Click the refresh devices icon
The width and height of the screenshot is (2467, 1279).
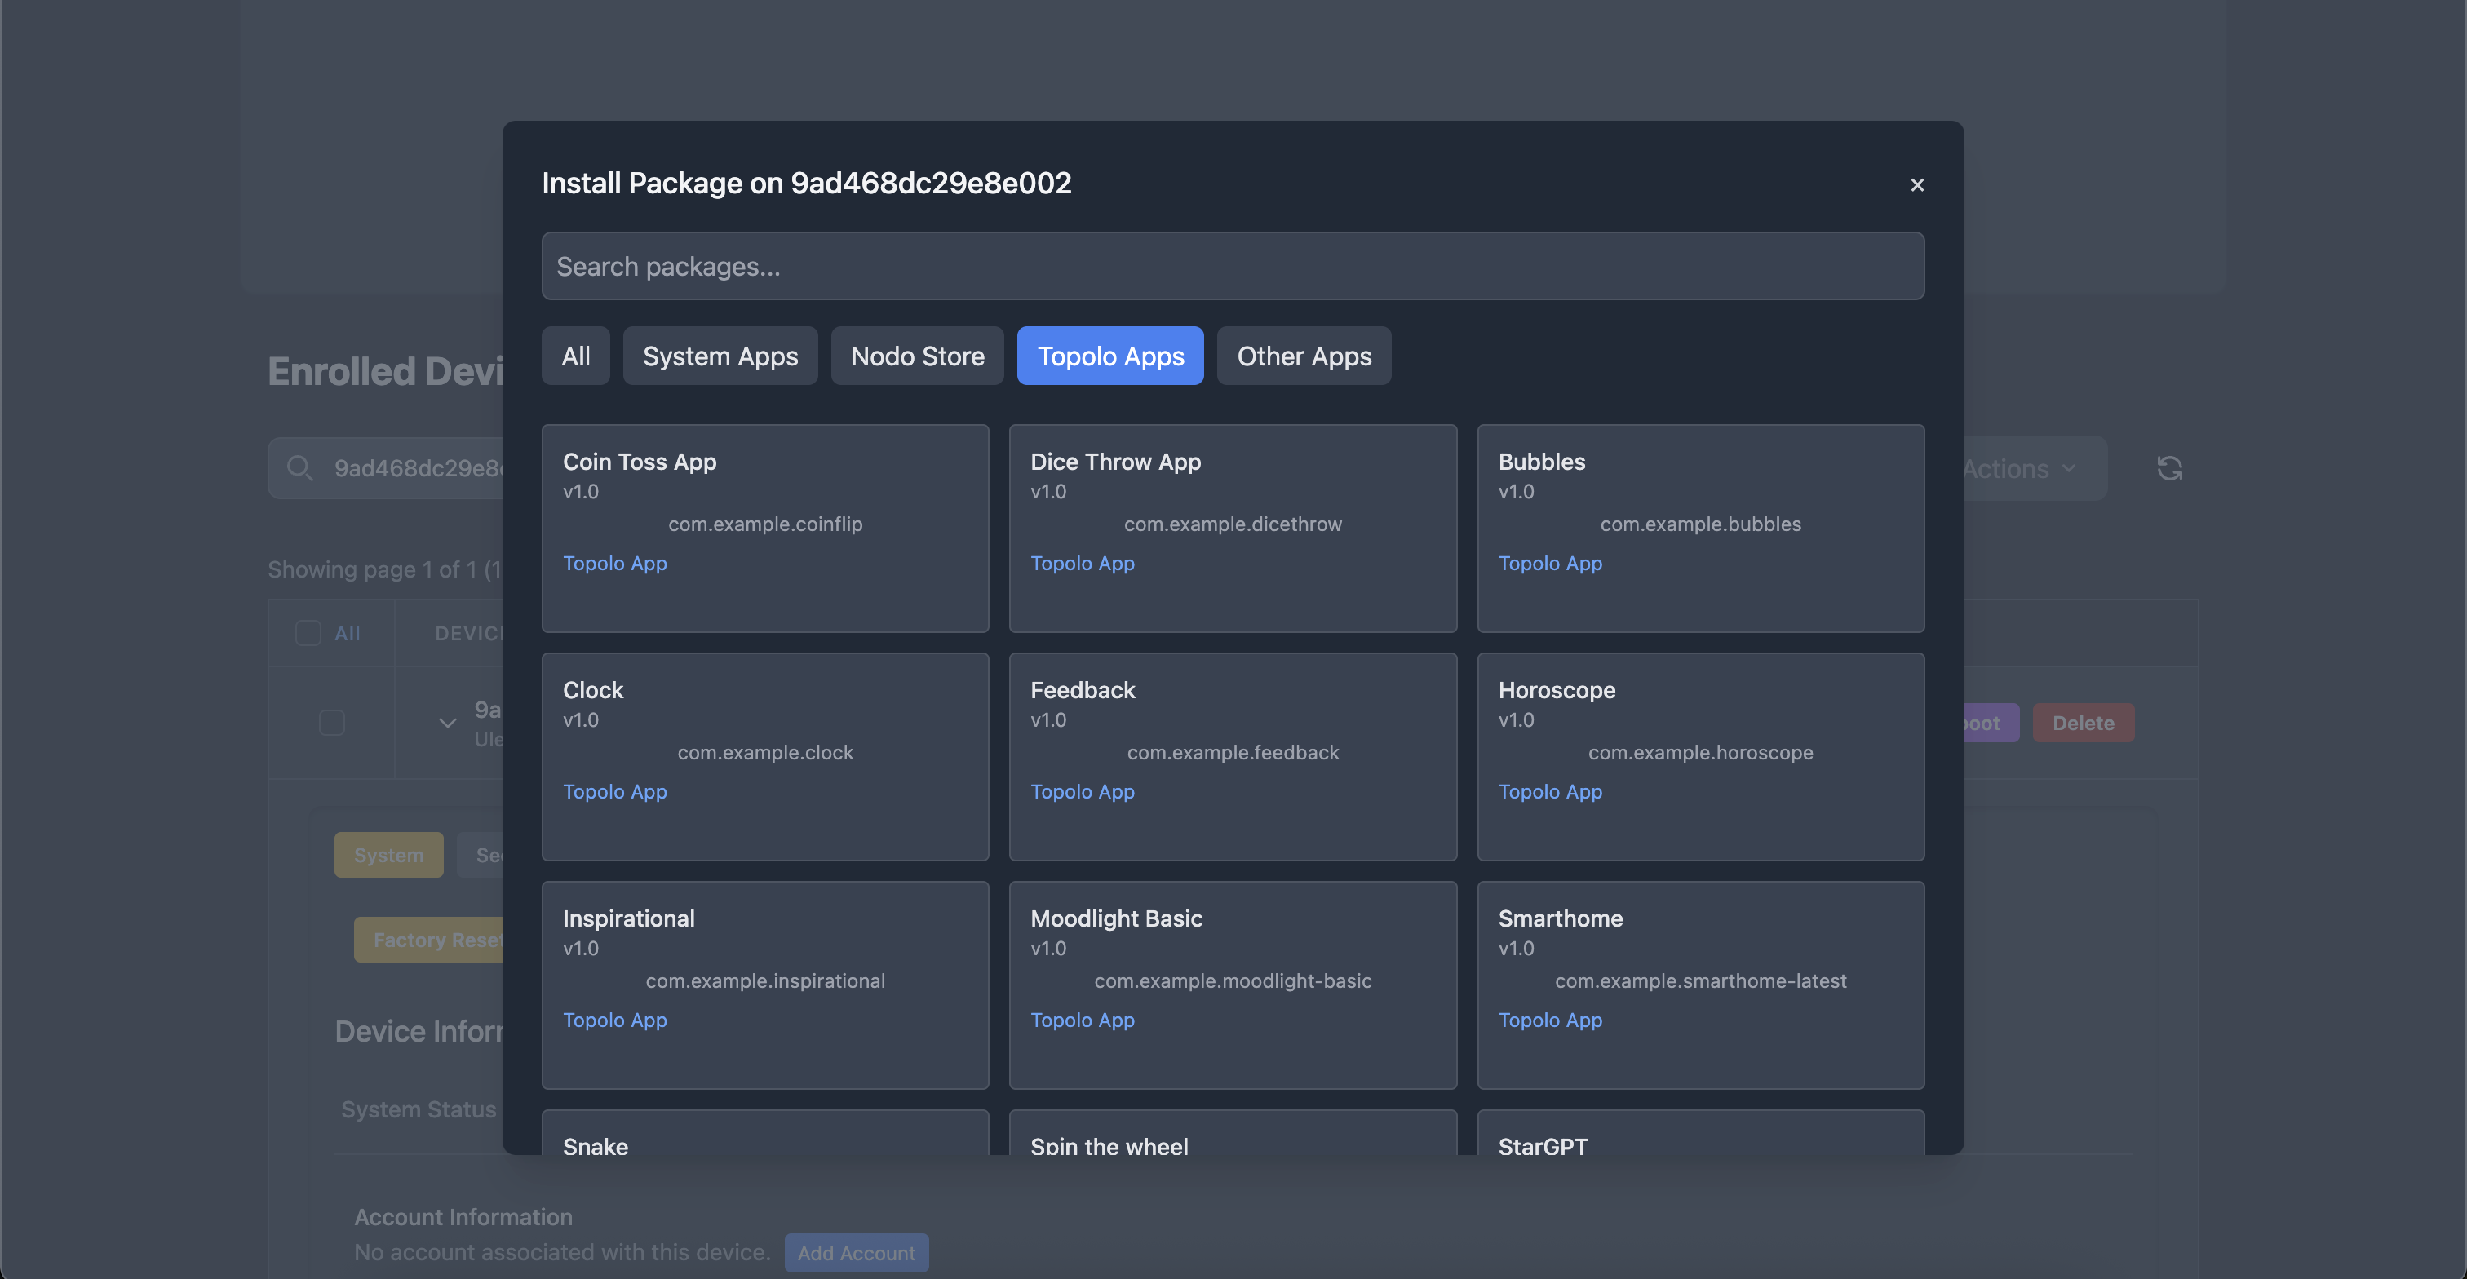point(2169,468)
